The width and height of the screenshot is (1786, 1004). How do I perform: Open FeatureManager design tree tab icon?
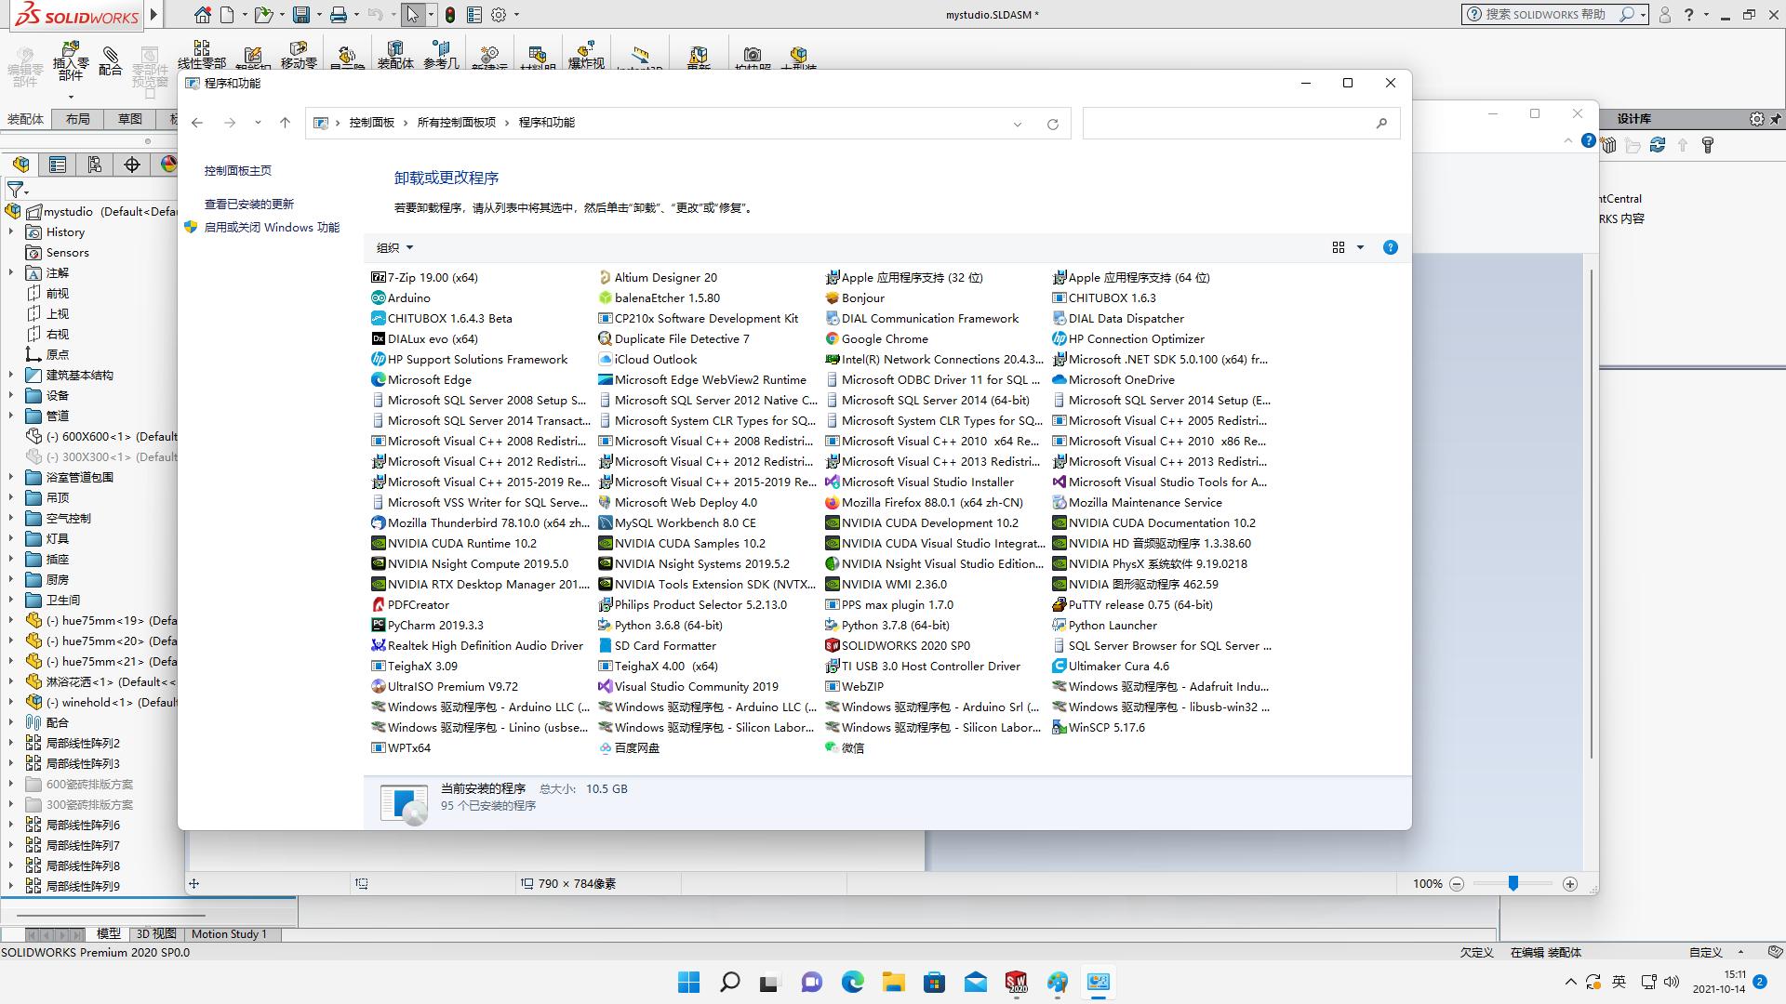pos(20,165)
